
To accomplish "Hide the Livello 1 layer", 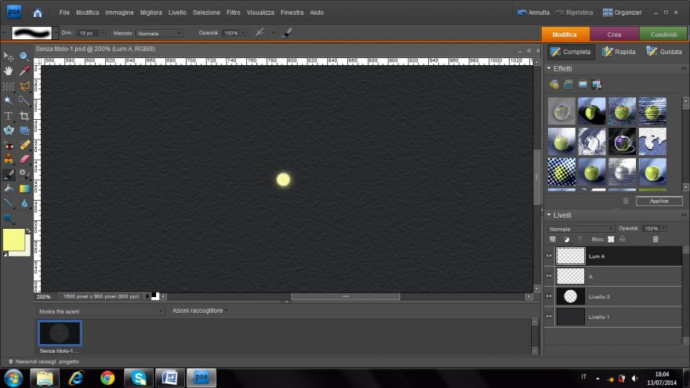I will pos(549,317).
